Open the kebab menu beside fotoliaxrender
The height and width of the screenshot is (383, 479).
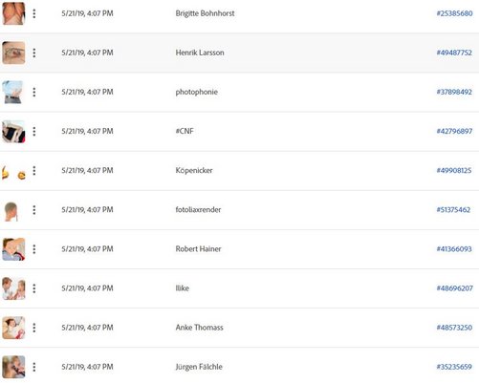coord(34,210)
